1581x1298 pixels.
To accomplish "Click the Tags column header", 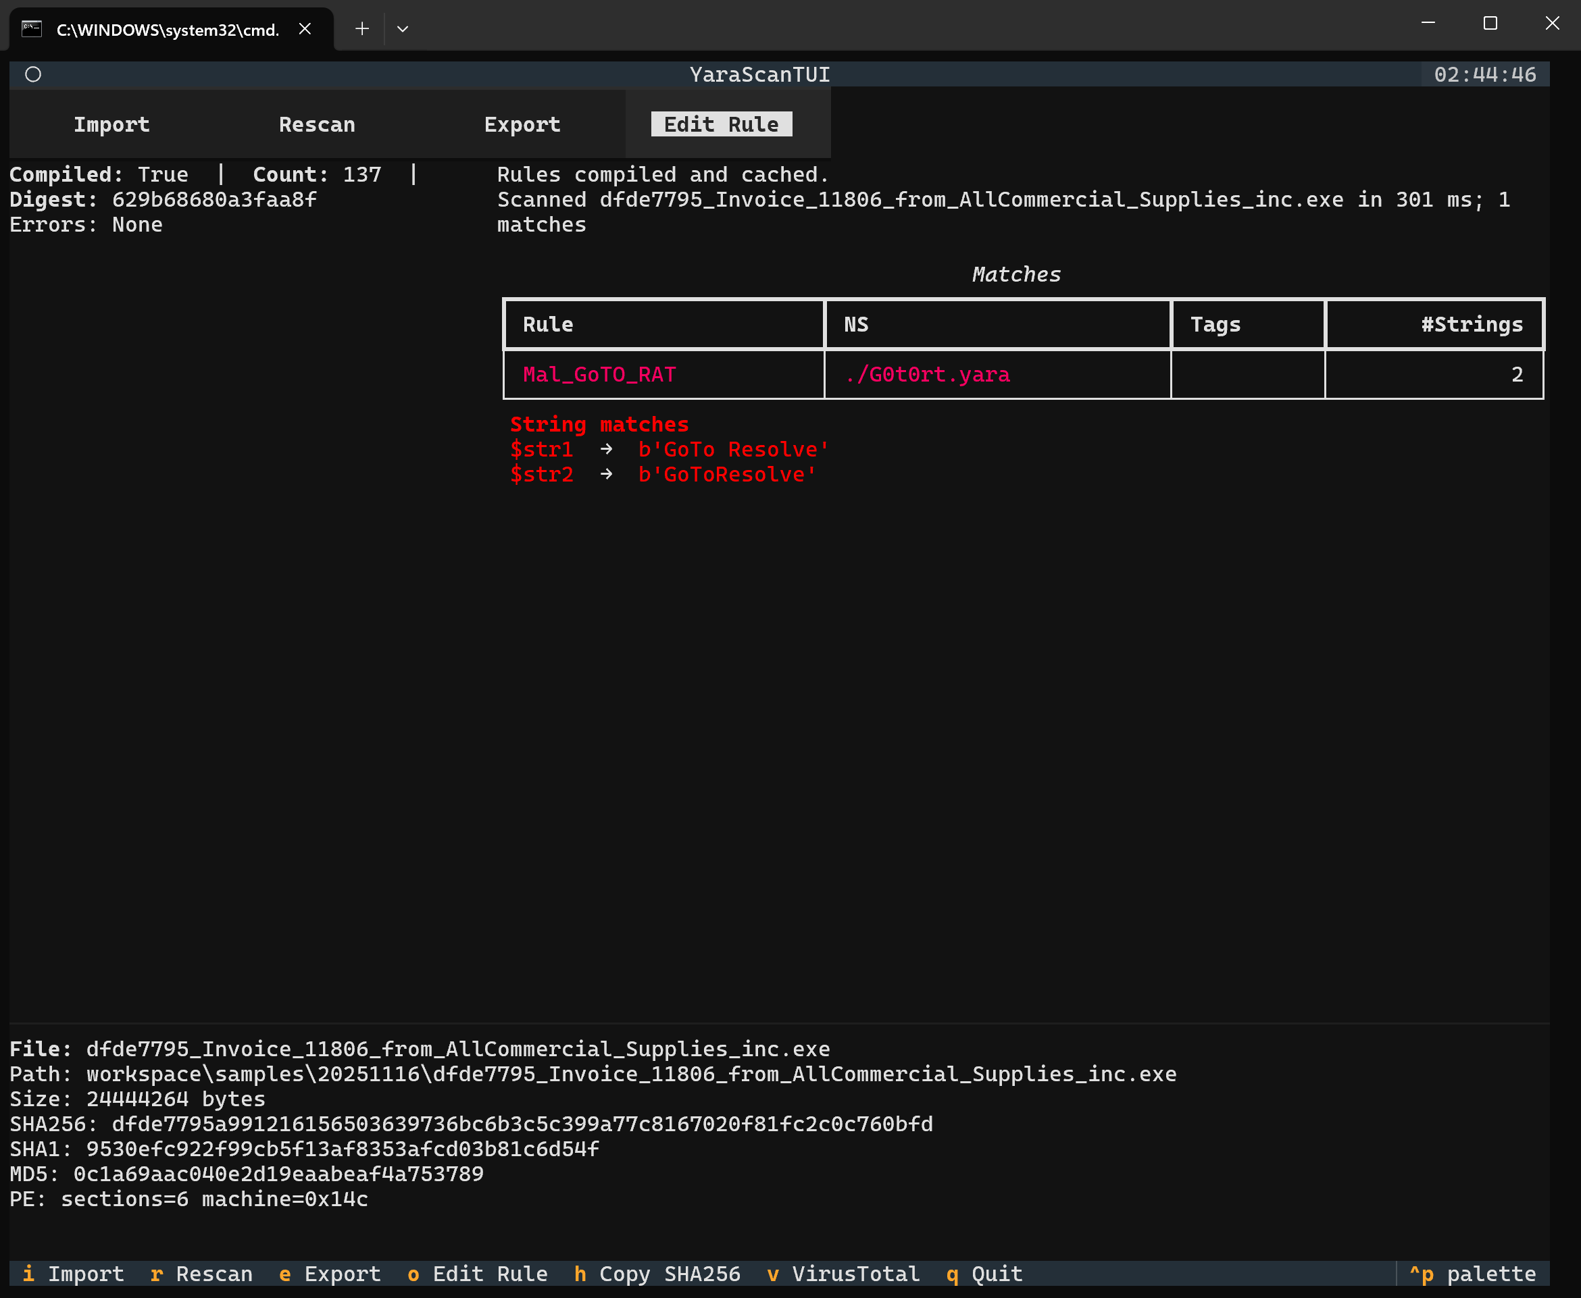I will 1215,323.
